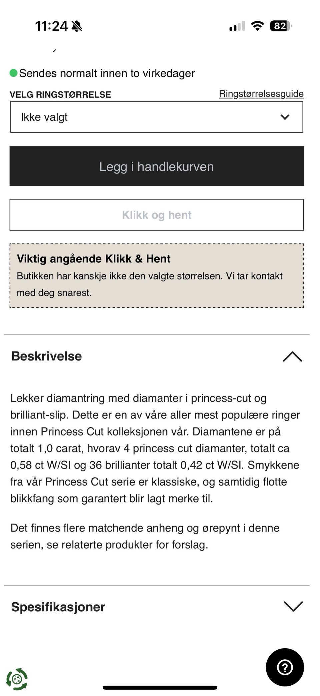Tap the 11:24 clock in the status bar
The image size is (320, 696).
51,26
